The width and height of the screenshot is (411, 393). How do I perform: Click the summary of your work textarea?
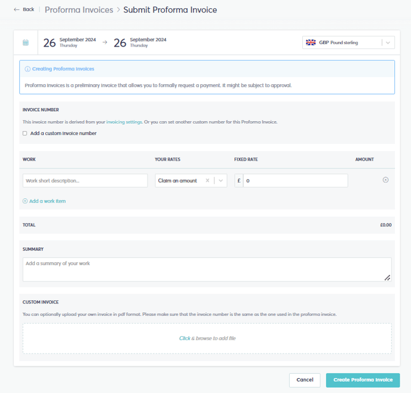(207, 269)
